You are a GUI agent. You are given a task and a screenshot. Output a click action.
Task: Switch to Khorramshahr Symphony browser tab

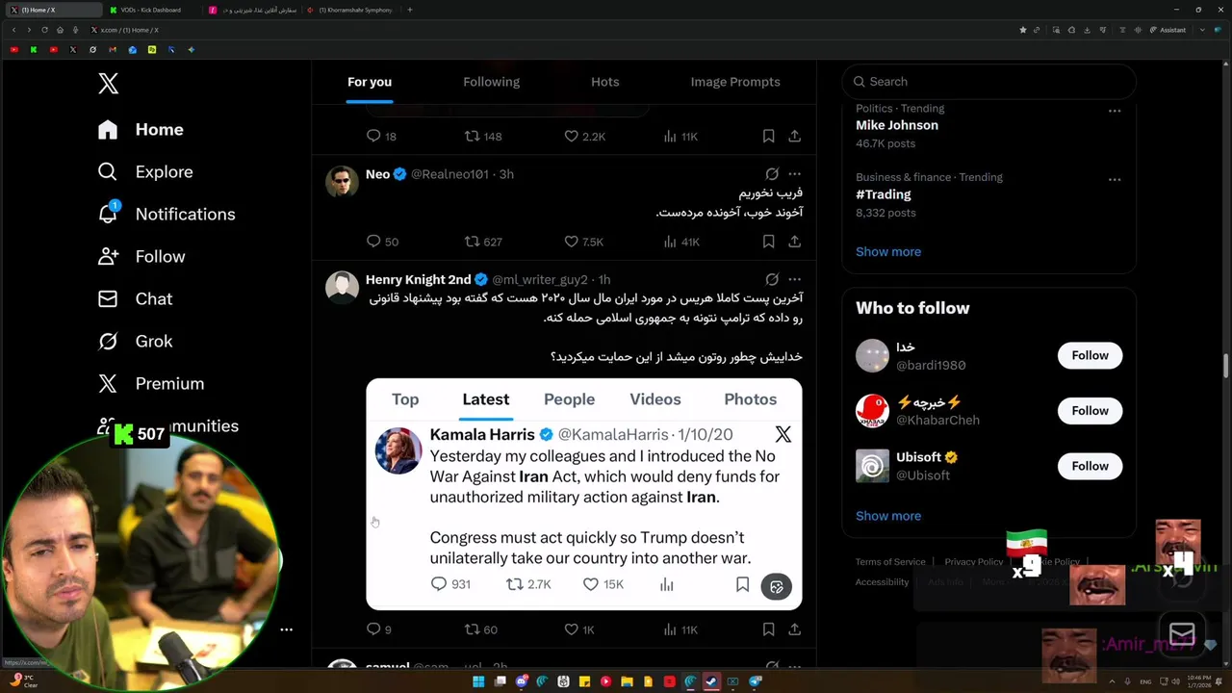tap(350, 10)
